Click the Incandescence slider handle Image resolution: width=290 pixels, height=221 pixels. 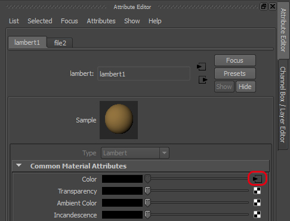pyautogui.click(x=147, y=214)
